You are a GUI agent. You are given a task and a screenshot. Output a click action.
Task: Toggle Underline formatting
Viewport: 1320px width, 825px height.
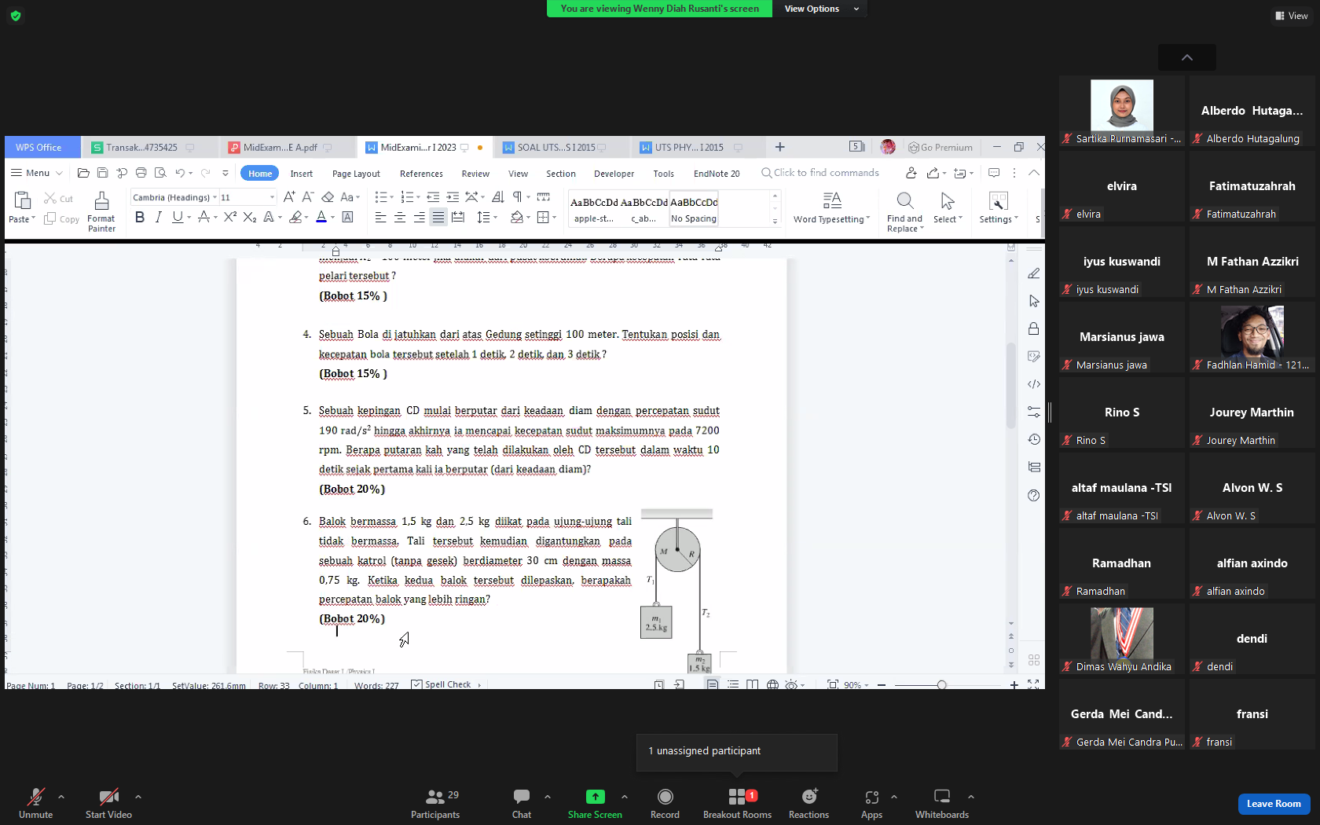[x=178, y=217]
